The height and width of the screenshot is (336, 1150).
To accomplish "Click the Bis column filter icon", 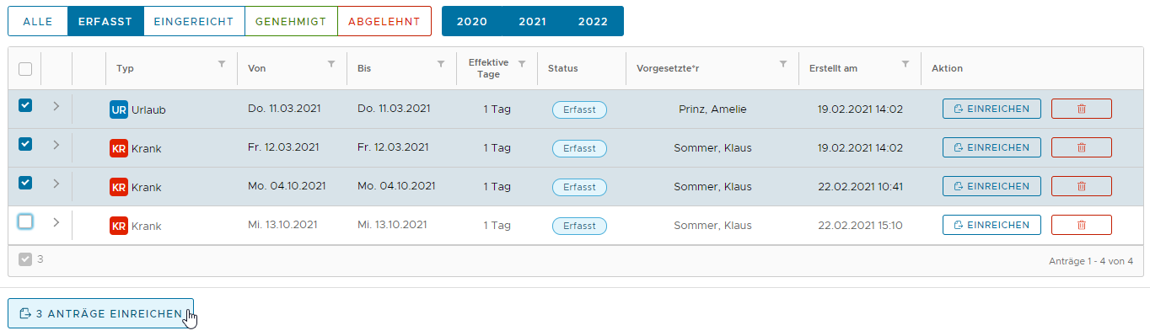I will point(441,64).
